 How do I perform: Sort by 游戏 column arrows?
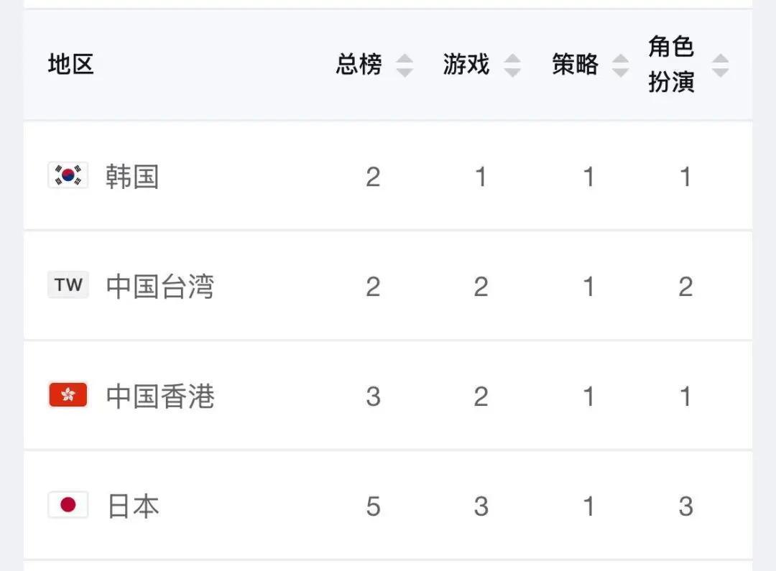[x=512, y=65]
